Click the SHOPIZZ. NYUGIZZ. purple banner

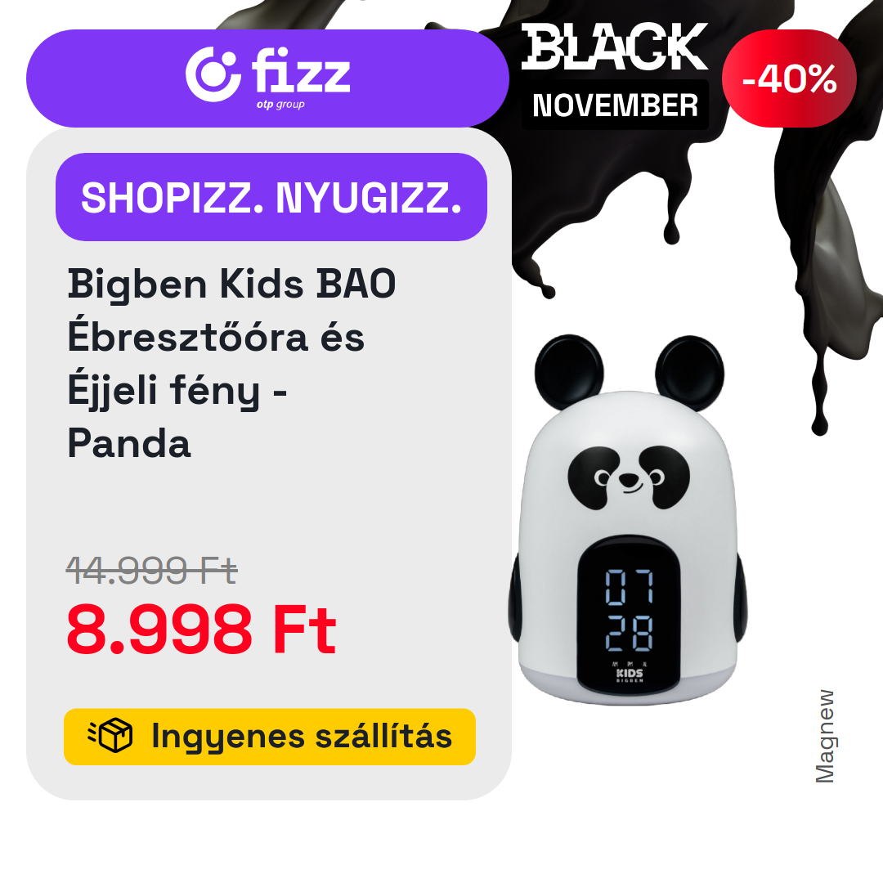pos(271,197)
